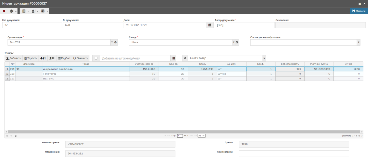Click the Товар column header

click(86, 64)
